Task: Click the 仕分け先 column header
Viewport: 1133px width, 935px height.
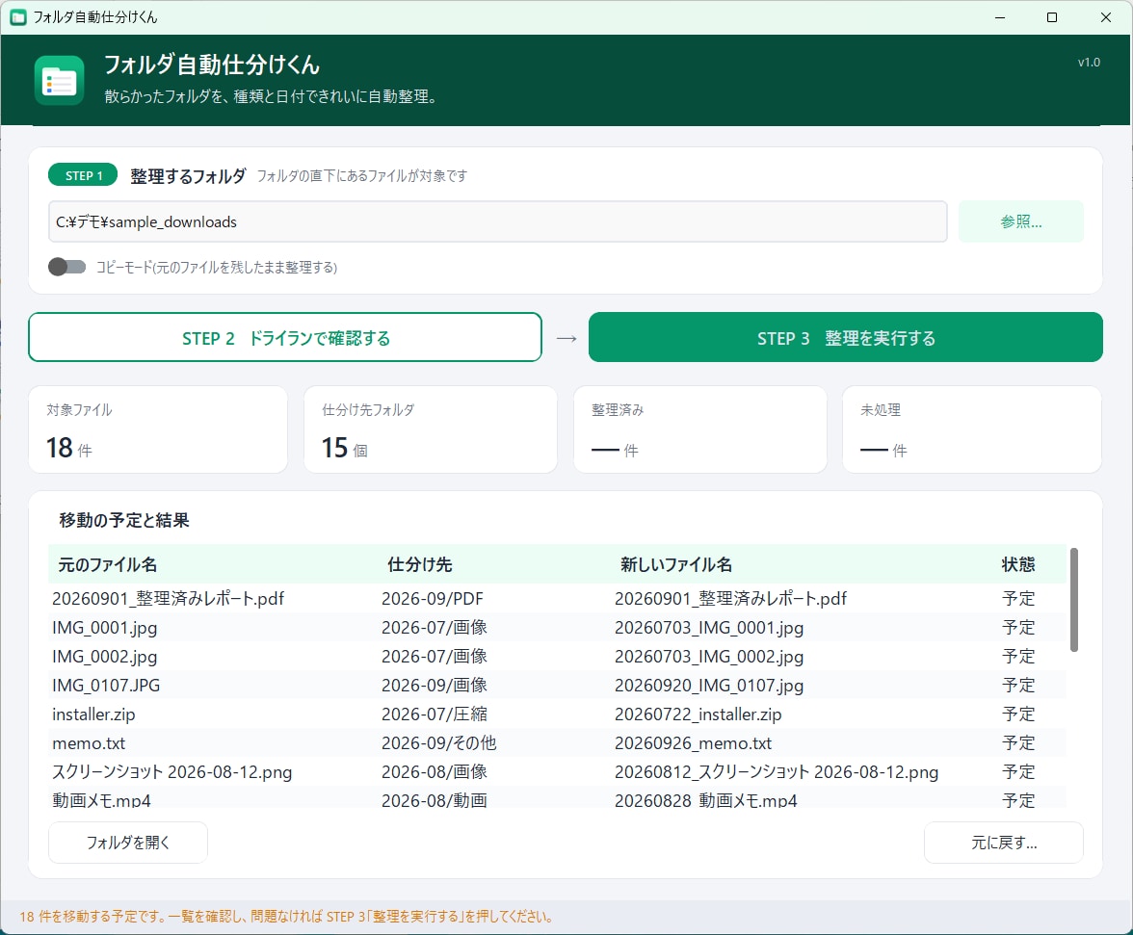Action: pos(420,564)
